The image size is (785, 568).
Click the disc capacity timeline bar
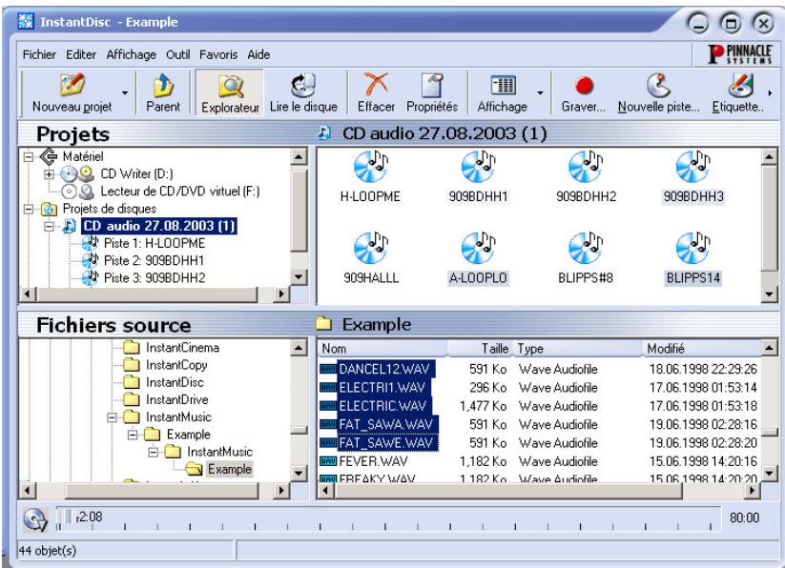coord(388,518)
